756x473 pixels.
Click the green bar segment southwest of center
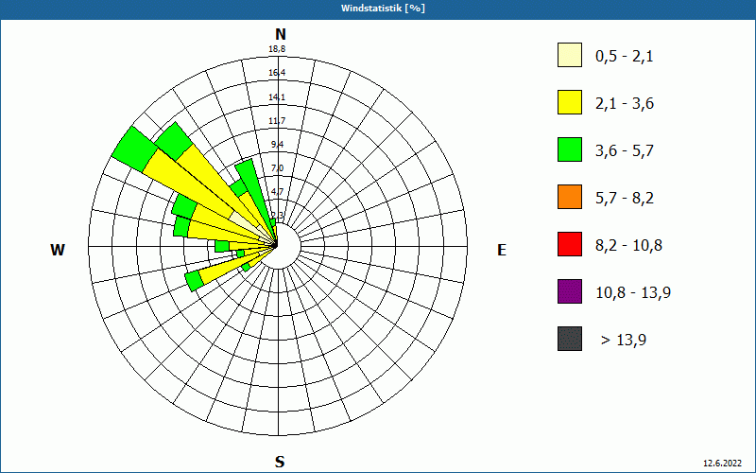pos(194,281)
